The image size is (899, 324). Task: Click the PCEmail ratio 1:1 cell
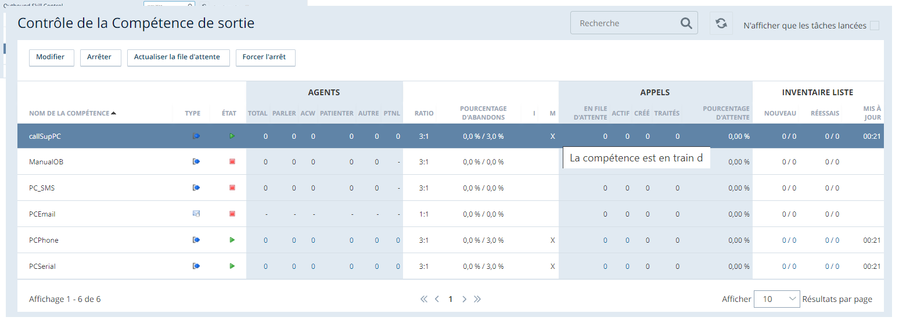click(424, 214)
